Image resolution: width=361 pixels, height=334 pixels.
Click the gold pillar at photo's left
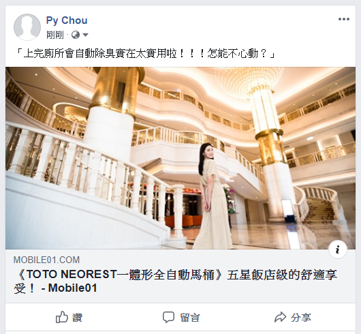tap(115, 91)
